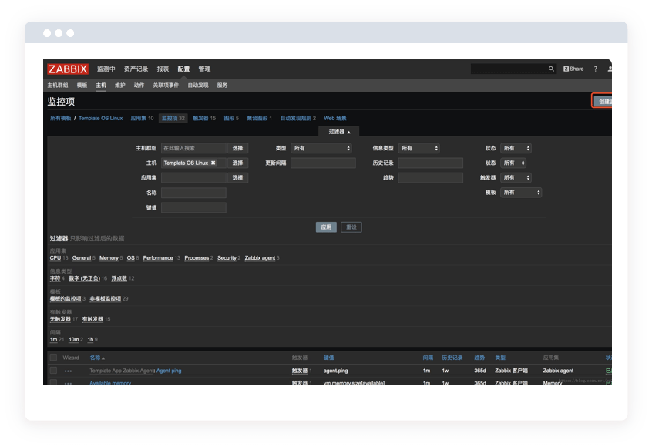Focus the 名称 input field
The image size is (652, 447).
click(193, 193)
